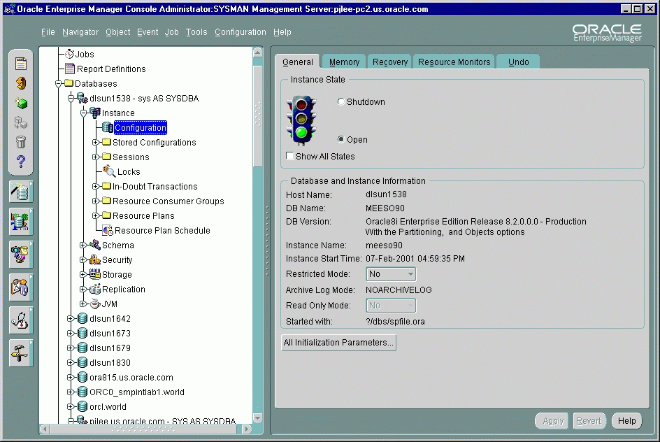The width and height of the screenshot is (660, 442).
Task: Open the Tools menu
Action: 196,32
